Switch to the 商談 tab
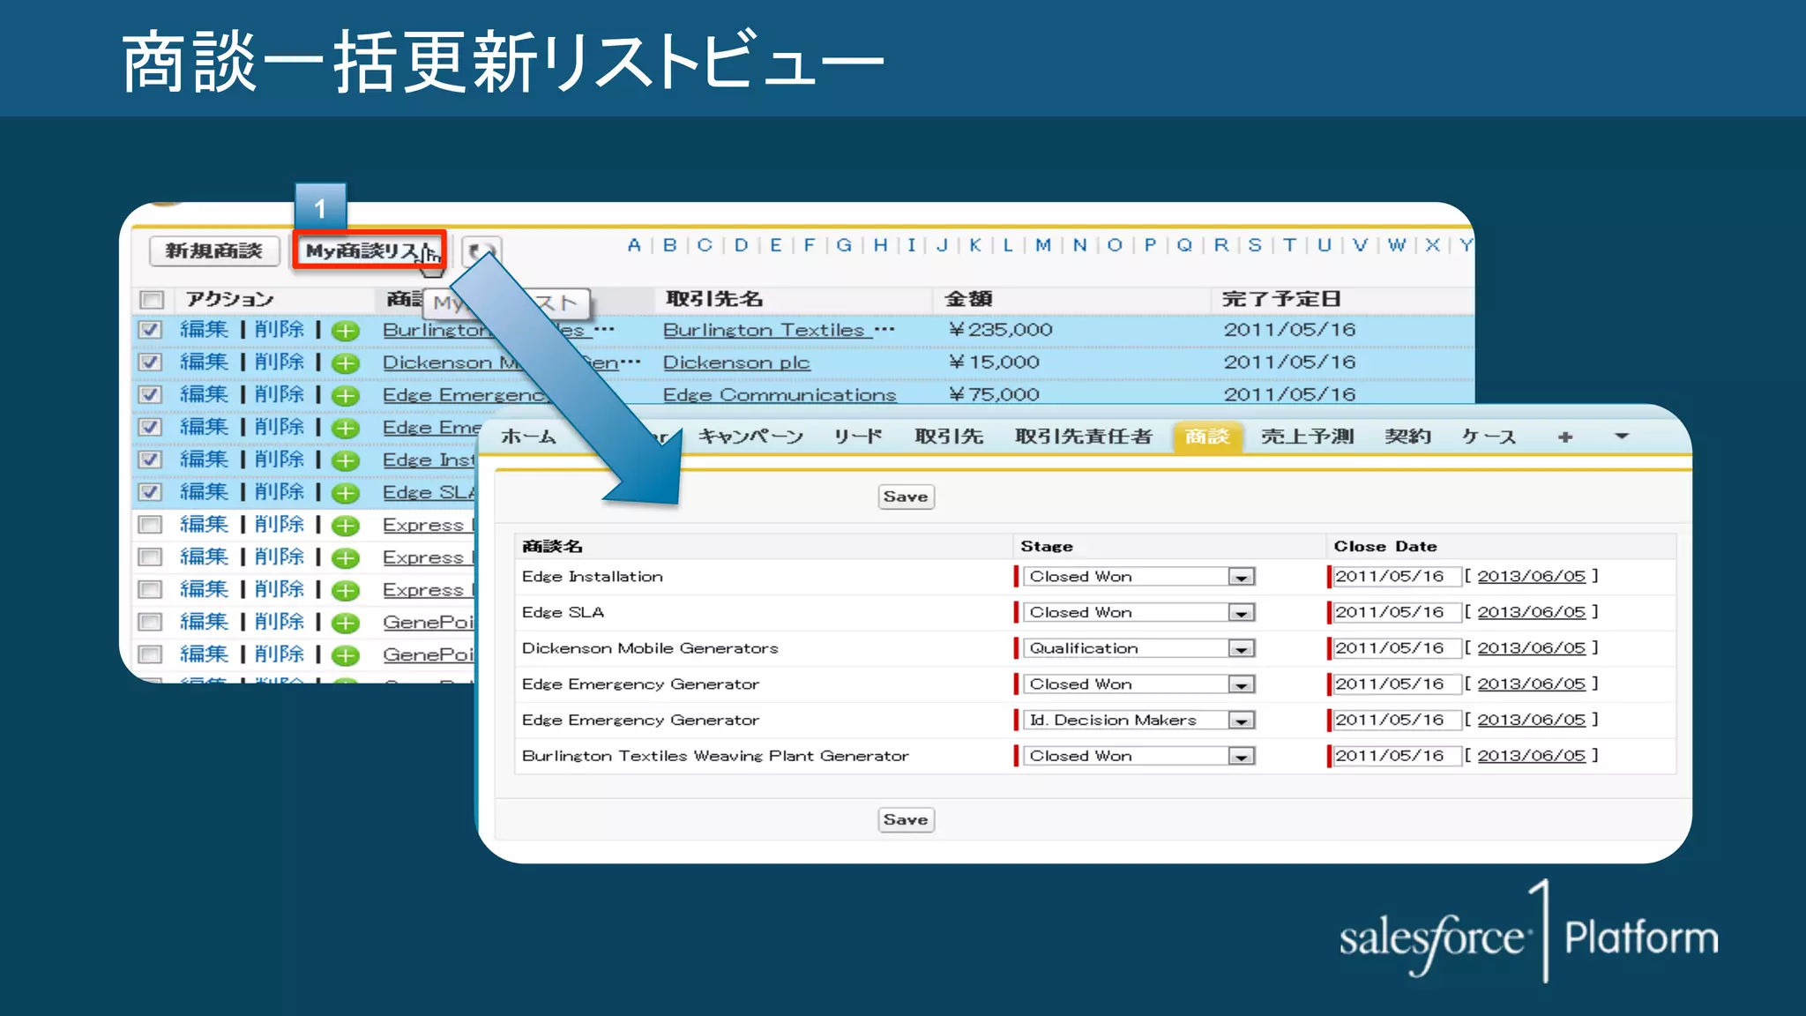Image resolution: width=1806 pixels, height=1016 pixels. tap(1206, 437)
